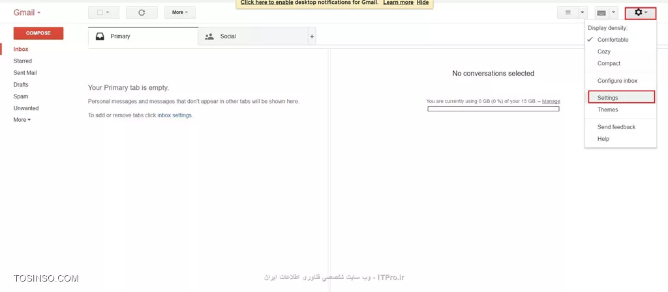Hide the desktop notifications banner
This screenshot has height=292, width=668.
(x=423, y=3)
